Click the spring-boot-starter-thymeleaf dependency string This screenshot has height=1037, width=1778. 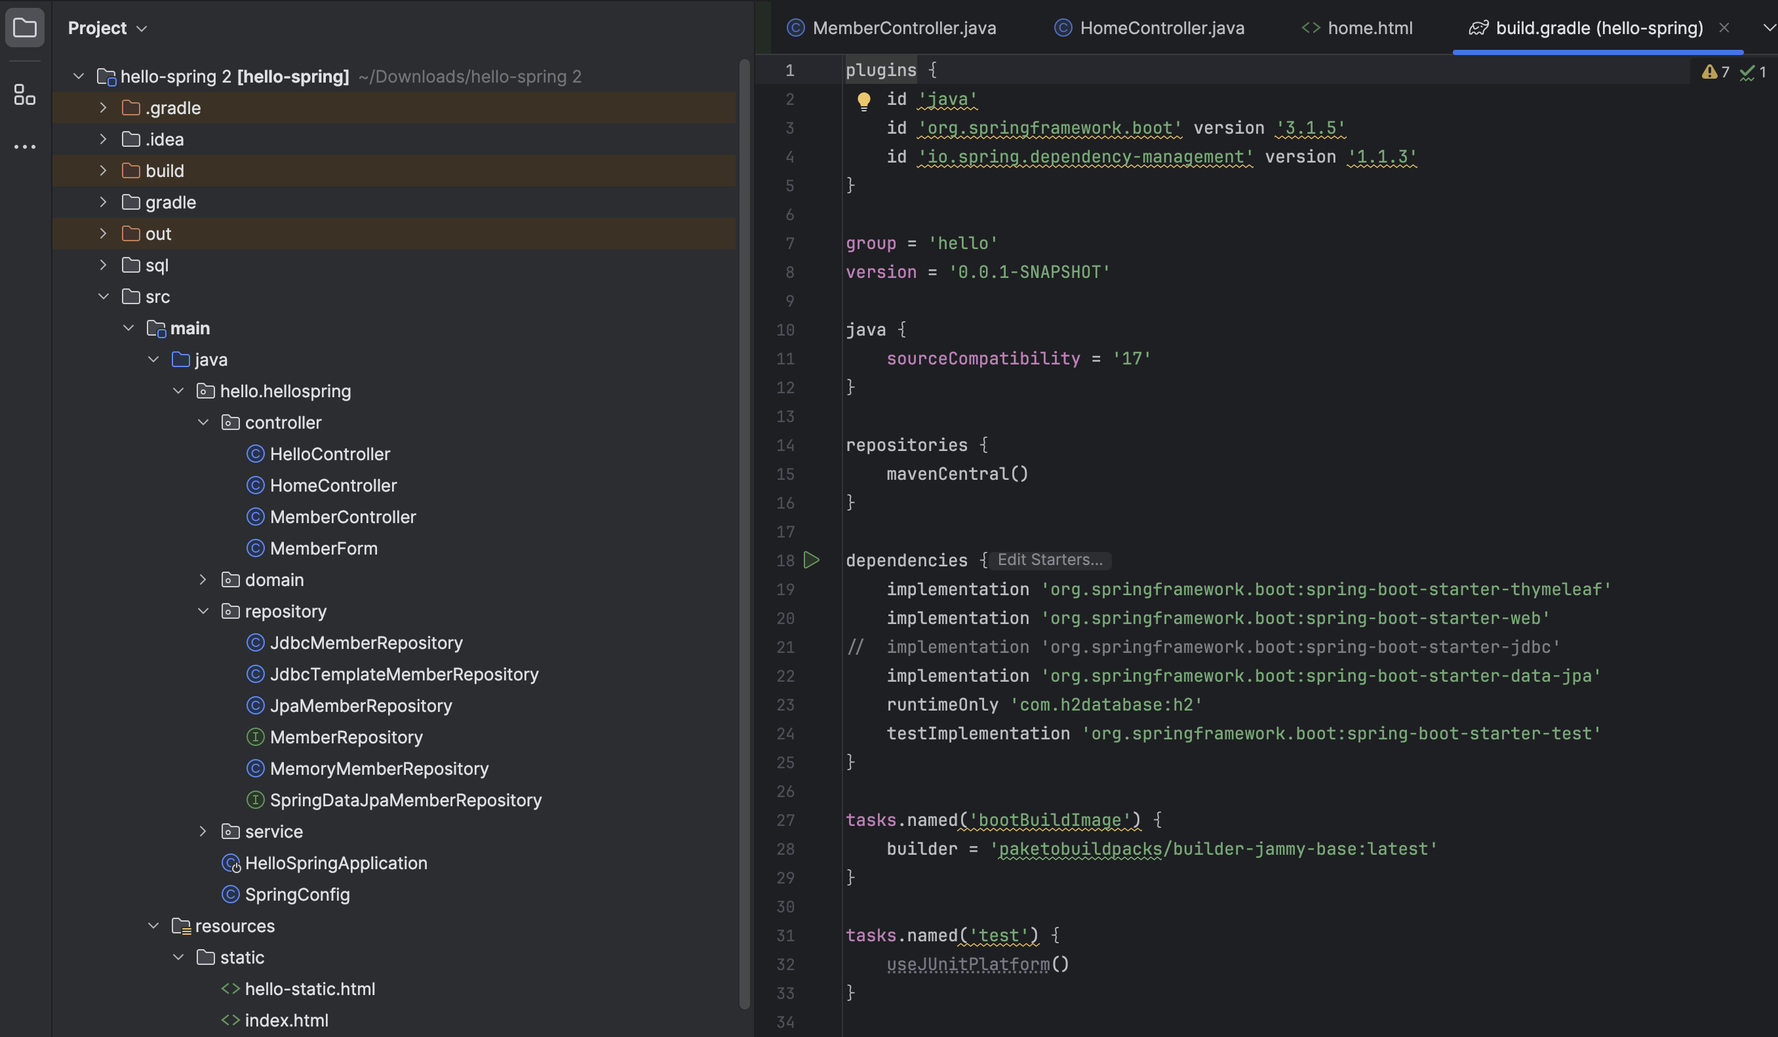coord(1326,589)
